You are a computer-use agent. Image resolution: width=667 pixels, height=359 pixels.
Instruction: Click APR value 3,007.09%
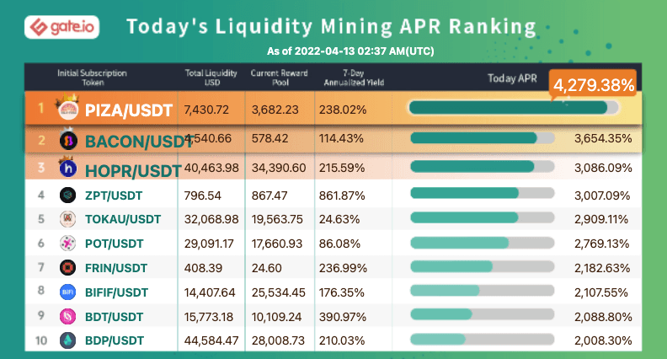point(602,196)
